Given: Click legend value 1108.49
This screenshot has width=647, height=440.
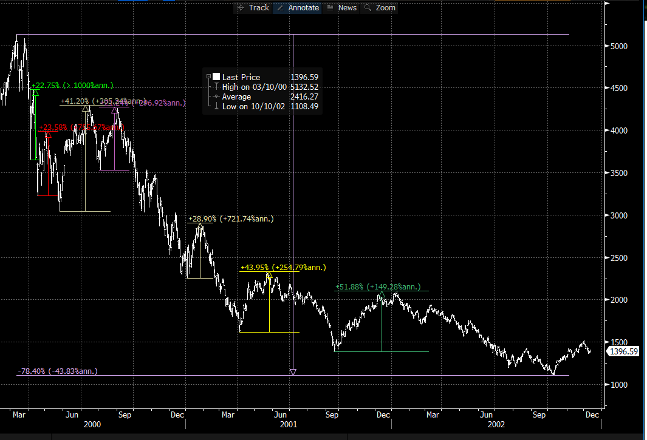Looking at the screenshot, I should (x=304, y=106).
